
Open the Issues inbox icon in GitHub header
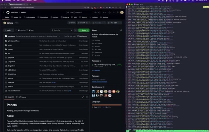click(109, 13)
